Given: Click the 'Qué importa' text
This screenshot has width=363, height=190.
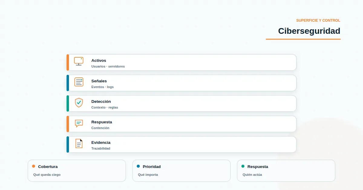Looking at the screenshot, I should [x=148, y=175].
